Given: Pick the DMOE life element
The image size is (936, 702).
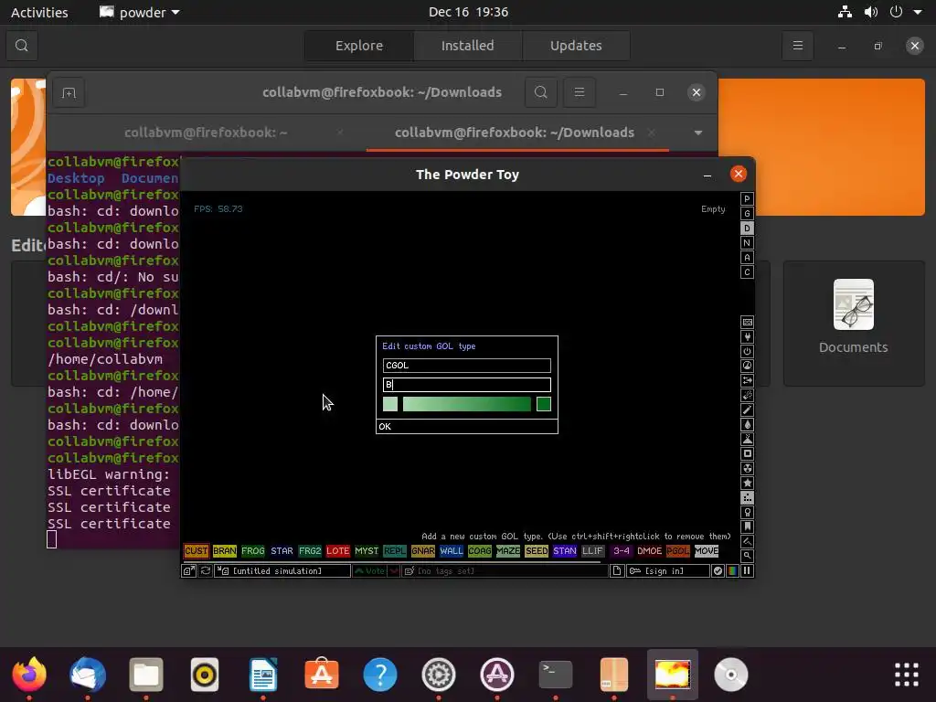Looking at the screenshot, I should click(650, 551).
